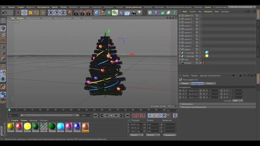Click the Make Editable icon

(3, 21)
